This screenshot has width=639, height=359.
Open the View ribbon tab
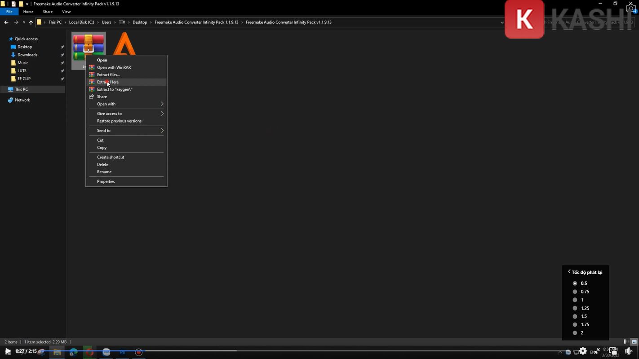[x=66, y=12]
